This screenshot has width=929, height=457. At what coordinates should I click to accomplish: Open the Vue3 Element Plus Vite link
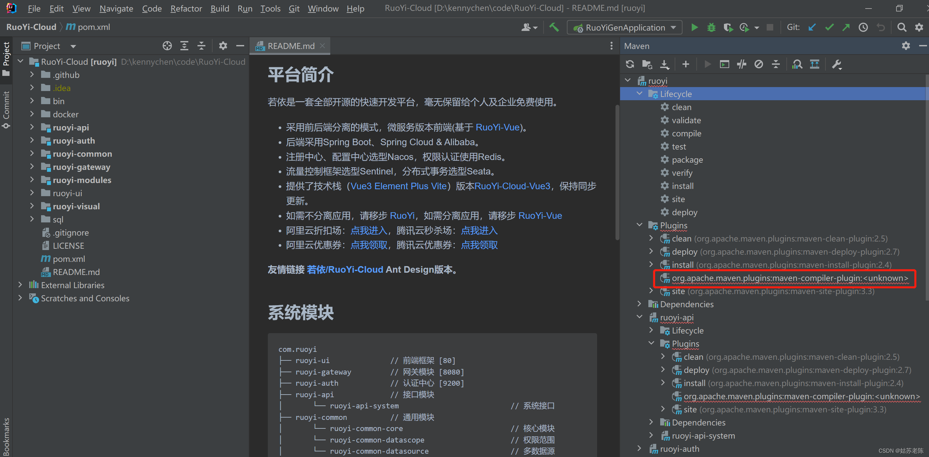399,186
